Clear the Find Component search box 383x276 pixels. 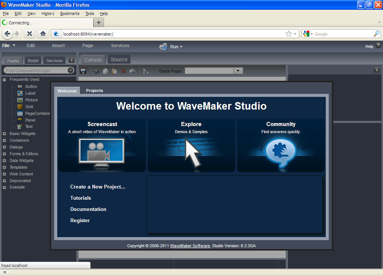(x=70, y=70)
